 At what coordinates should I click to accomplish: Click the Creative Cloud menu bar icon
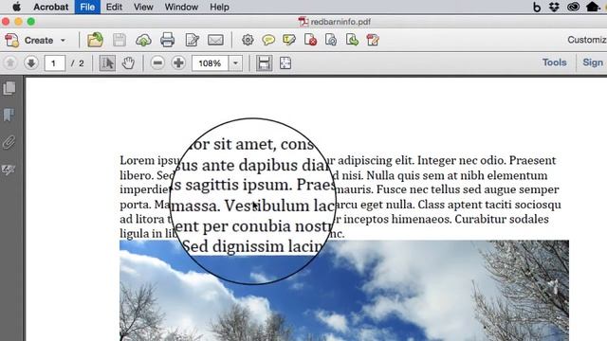coord(573,7)
